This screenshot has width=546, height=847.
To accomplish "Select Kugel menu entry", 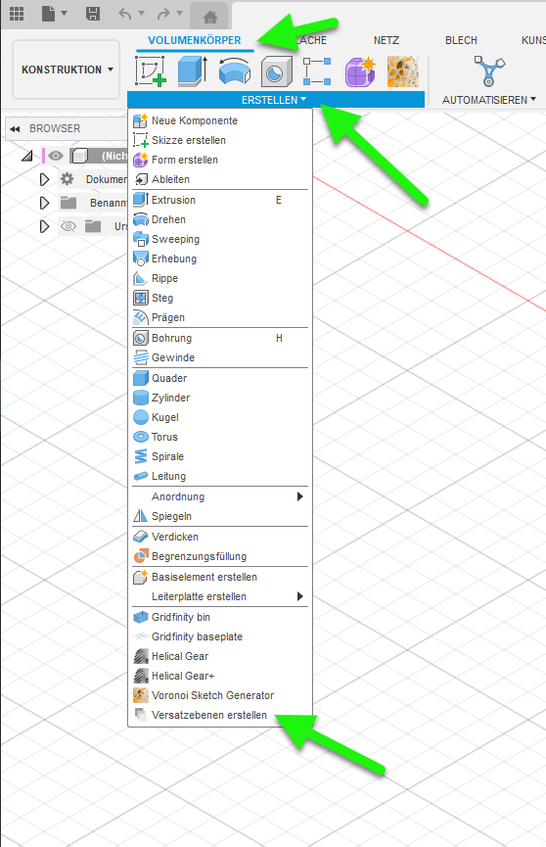I will (x=220, y=417).
